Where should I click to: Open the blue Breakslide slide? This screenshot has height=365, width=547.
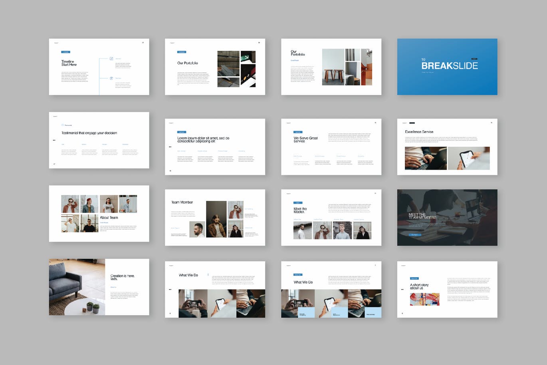click(x=447, y=67)
